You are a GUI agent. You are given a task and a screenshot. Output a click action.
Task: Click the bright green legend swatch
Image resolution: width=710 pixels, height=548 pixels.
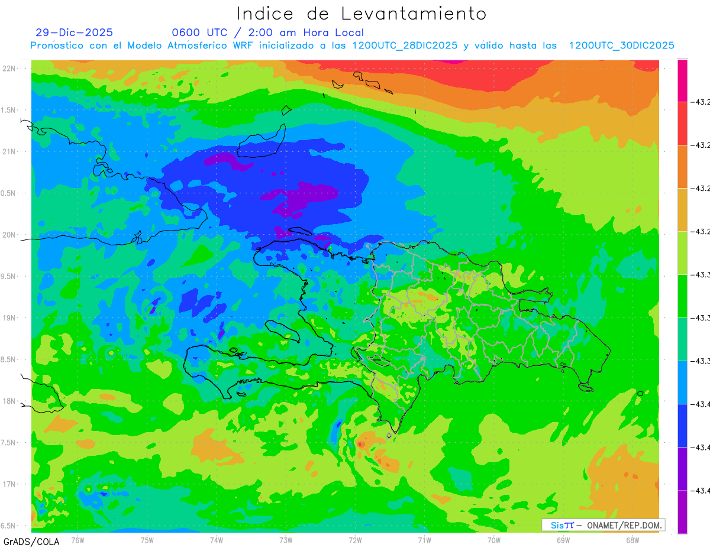tap(682, 296)
